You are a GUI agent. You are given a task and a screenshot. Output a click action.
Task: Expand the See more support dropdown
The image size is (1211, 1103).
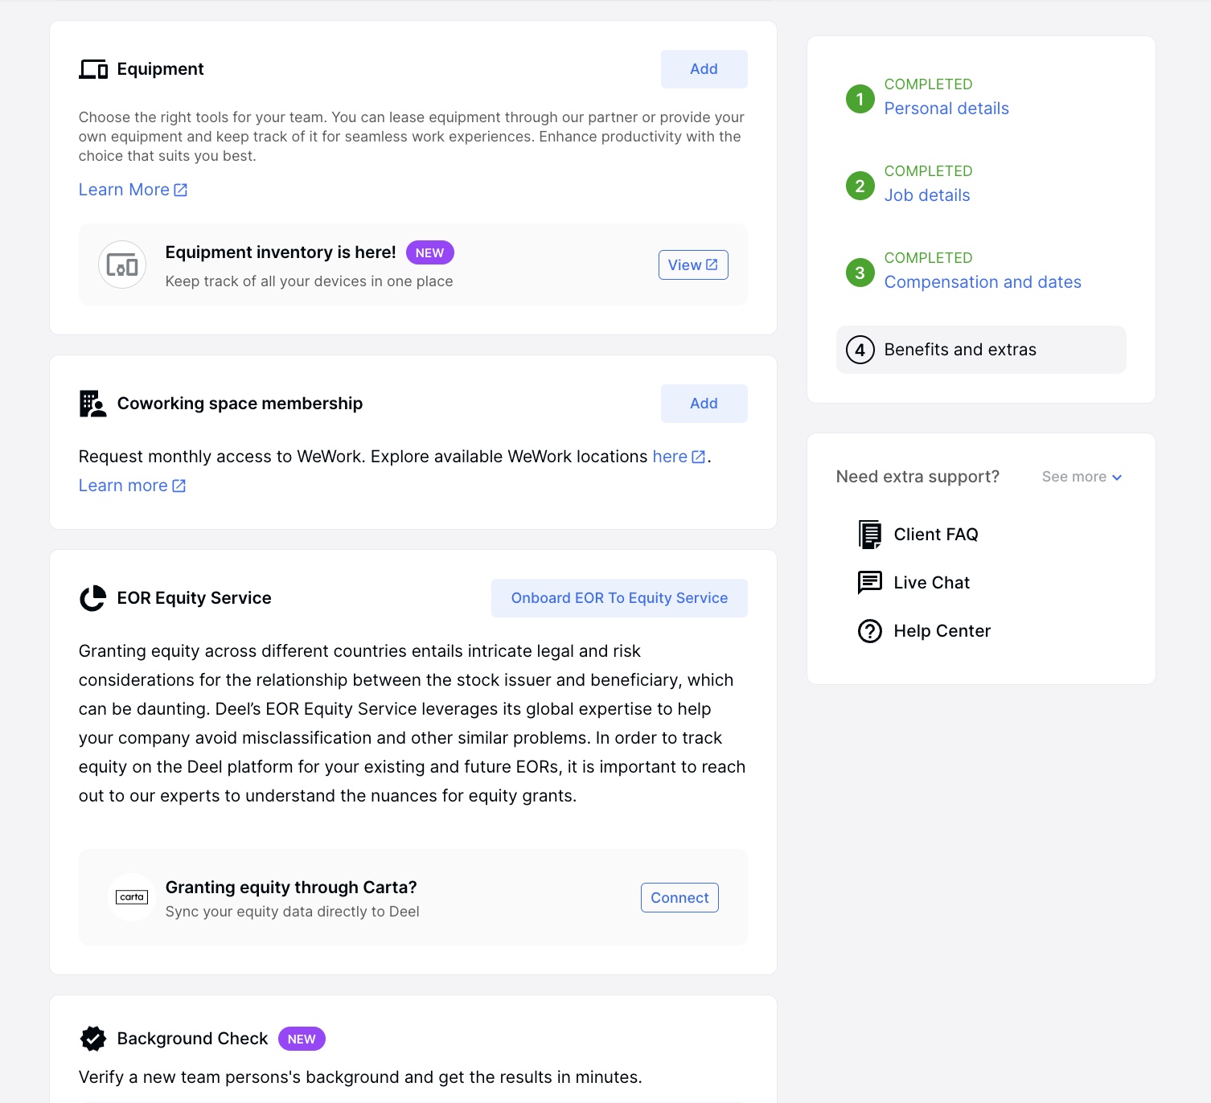tap(1082, 477)
